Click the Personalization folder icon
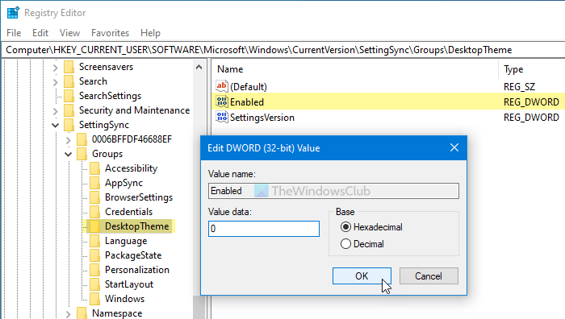565x319 pixels. coord(94,270)
